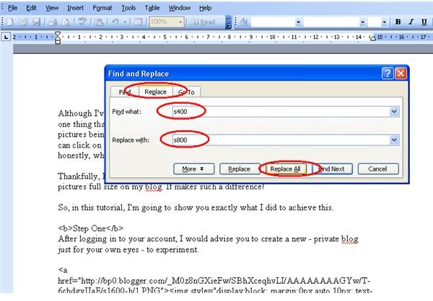
Task: Toggle Bold formatting
Action: (398, 22)
